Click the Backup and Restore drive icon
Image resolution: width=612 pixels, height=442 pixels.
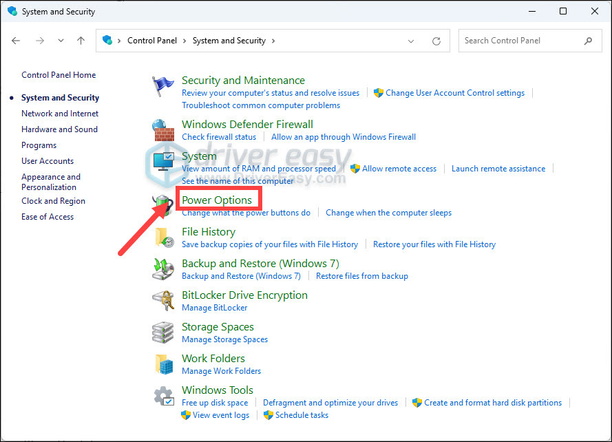click(163, 269)
